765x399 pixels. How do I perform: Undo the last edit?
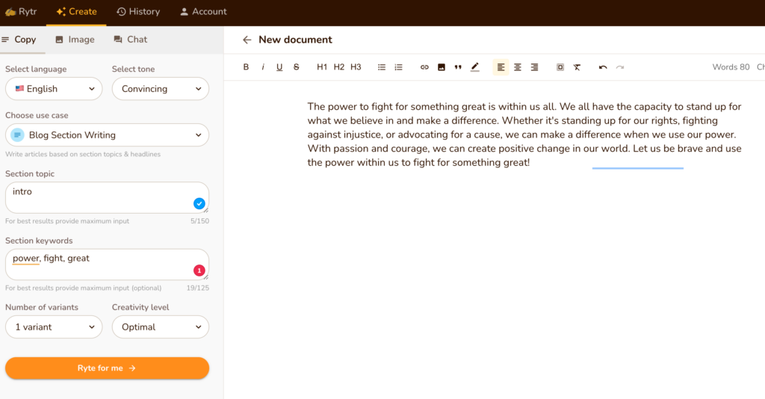603,67
